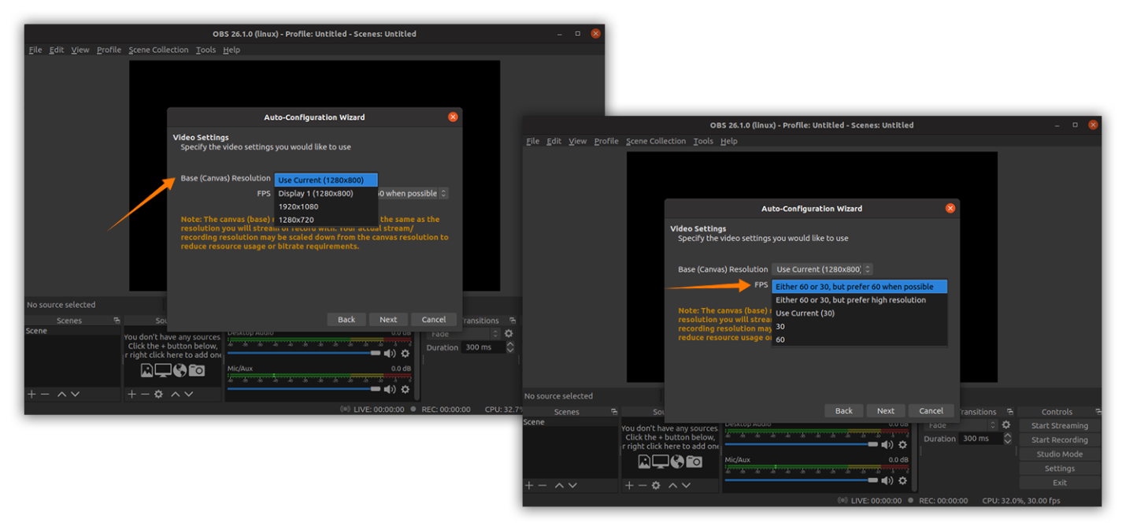Add a source in left OBS window
1126x530 pixels.
131,394
